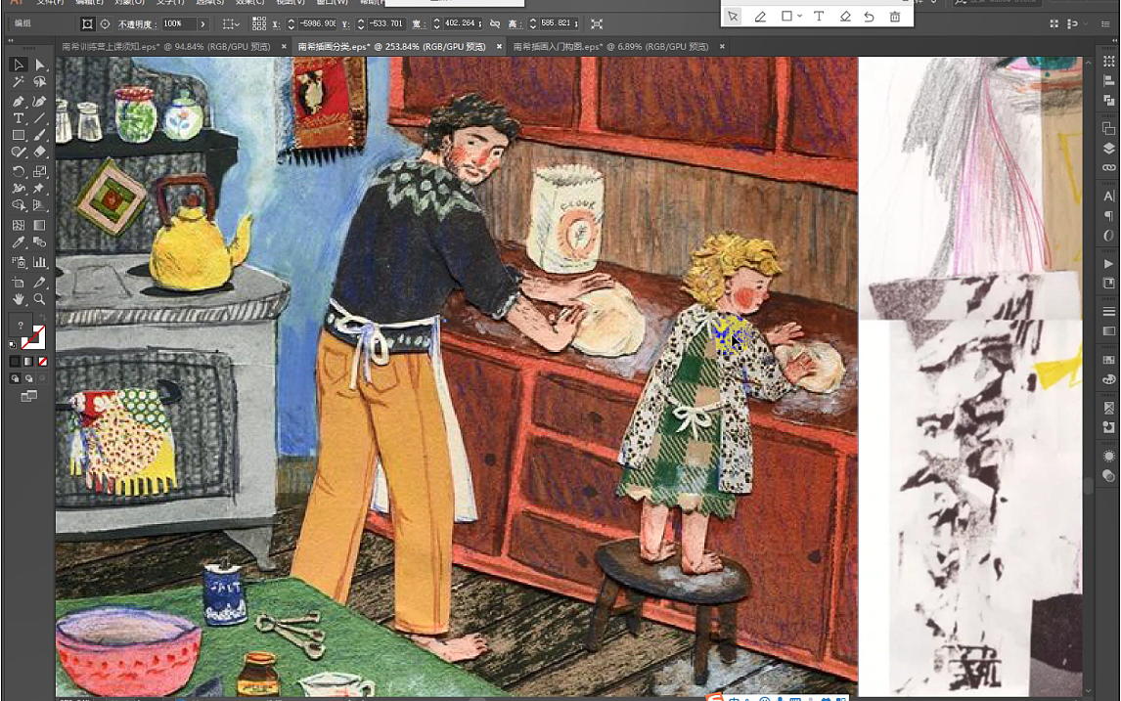
Task: Click the Y coordinate stepper arrows
Action: 360,24
